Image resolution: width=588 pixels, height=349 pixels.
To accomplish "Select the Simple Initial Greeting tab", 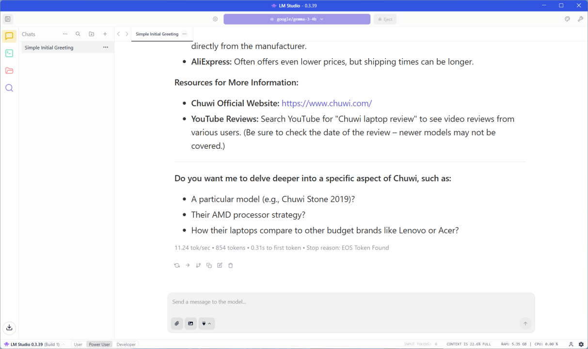I will tap(157, 34).
